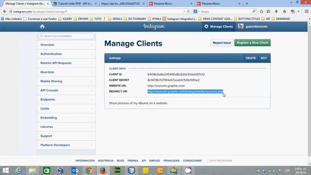
Task: Click the Manage Clients header link
Action: [219, 26]
